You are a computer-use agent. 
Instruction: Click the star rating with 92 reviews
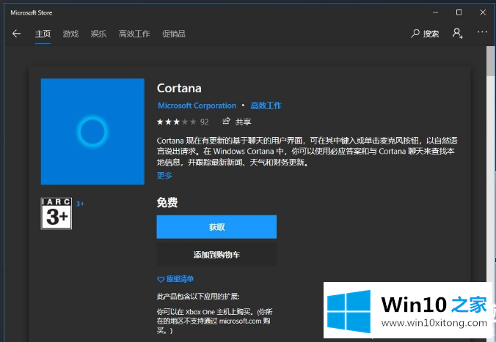point(183,122)
